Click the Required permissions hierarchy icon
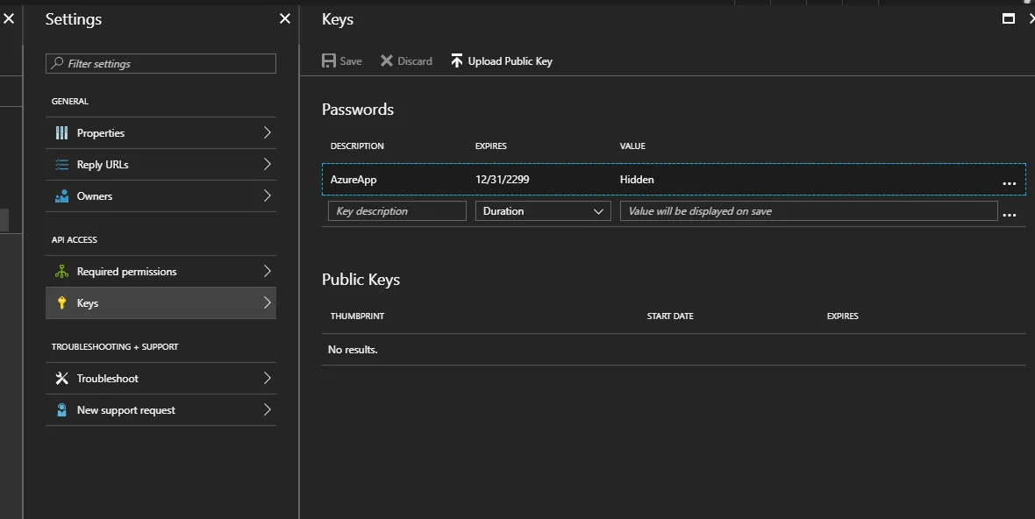 point(61,272)
